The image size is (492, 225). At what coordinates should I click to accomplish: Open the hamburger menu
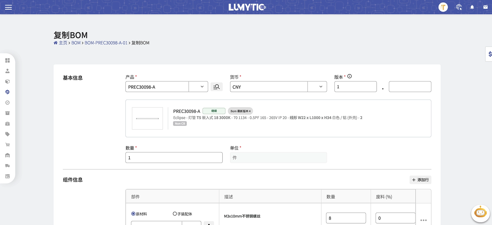pyautogui.click(x=8, y=7)
